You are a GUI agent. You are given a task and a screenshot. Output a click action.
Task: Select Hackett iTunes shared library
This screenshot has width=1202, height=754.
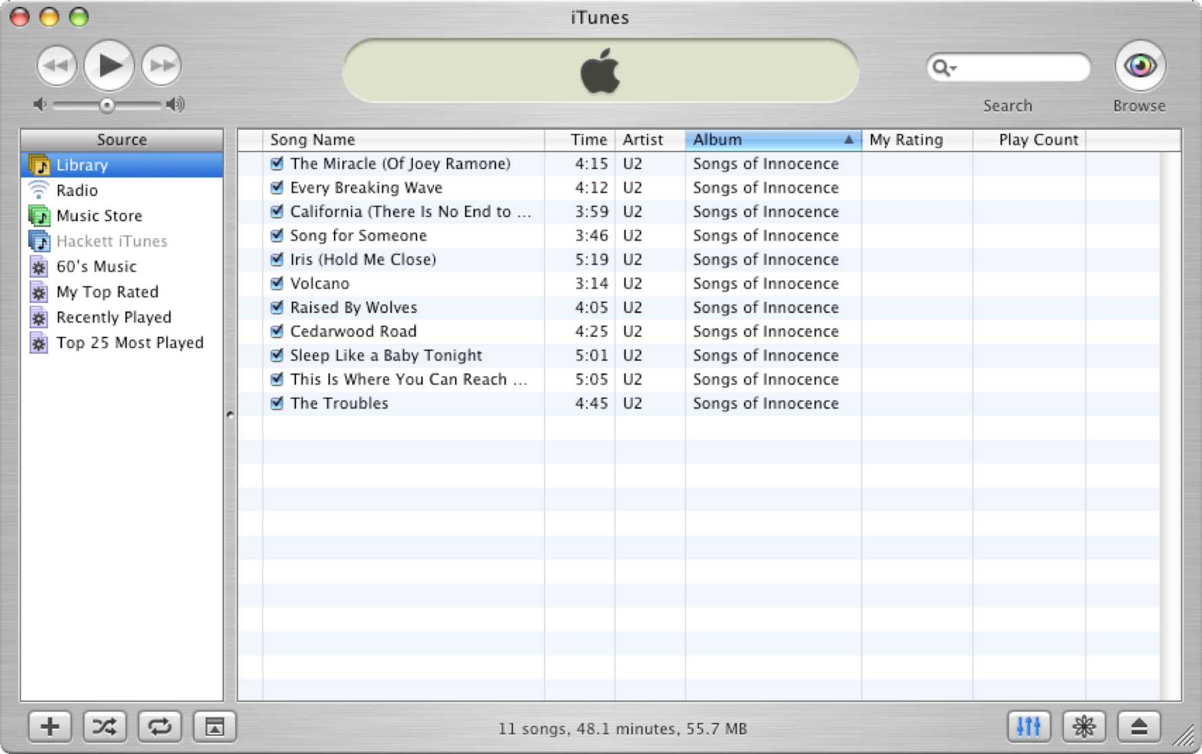tap(122, 241)
